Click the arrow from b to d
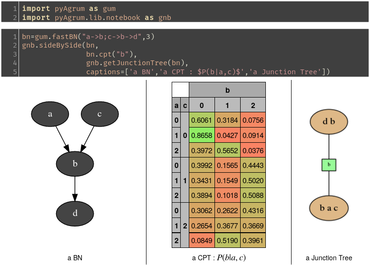The height and width of the screenshot is (266, 370). coord(75,188)
